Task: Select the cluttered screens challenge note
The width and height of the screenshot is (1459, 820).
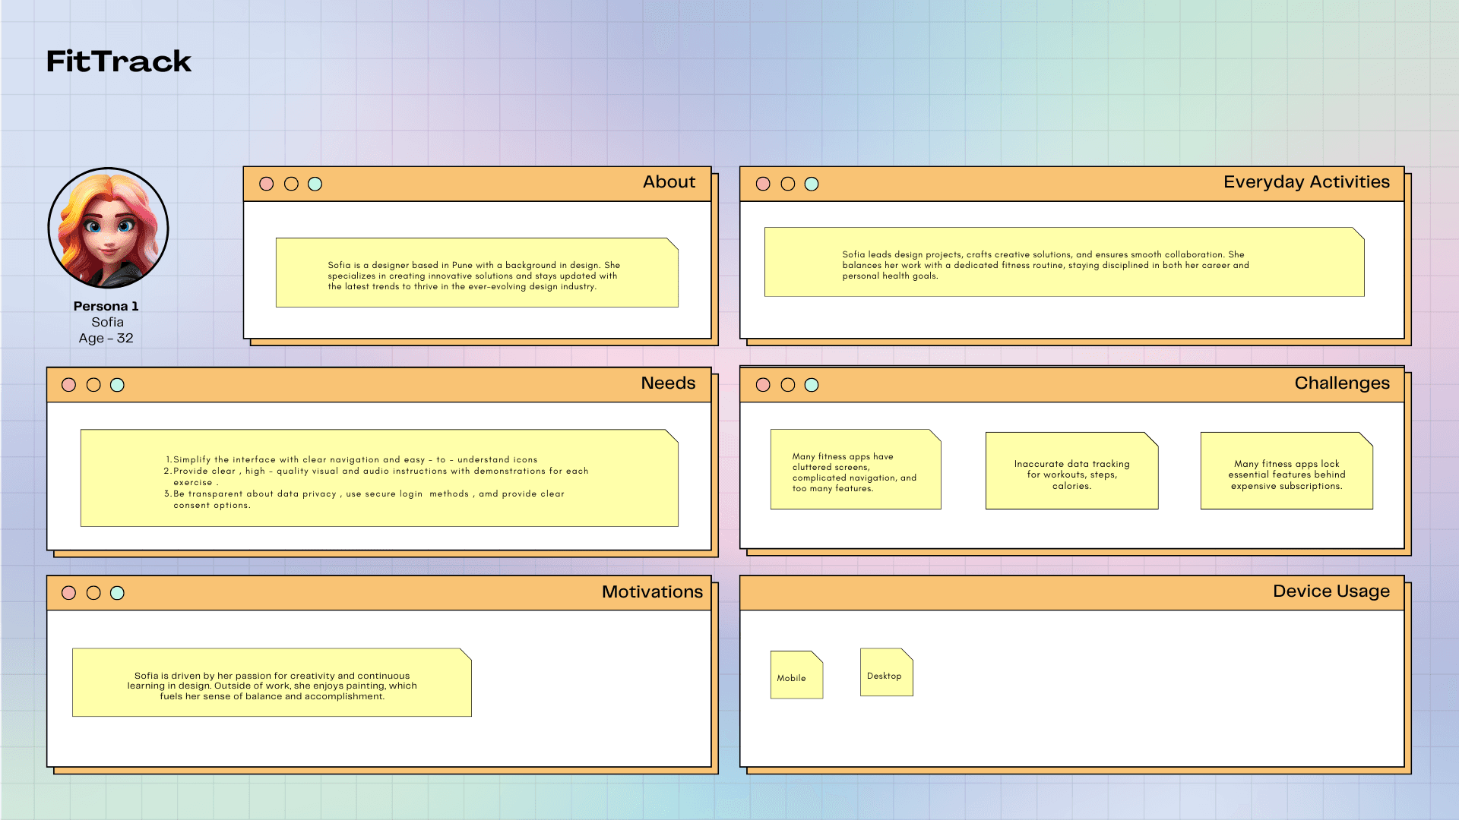Action: [x=855, y=470]
